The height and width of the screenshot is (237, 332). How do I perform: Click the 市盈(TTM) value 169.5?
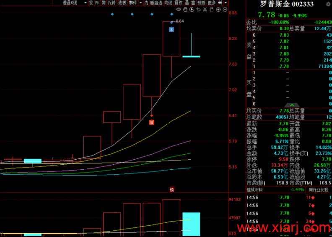(x=325, y=183)
